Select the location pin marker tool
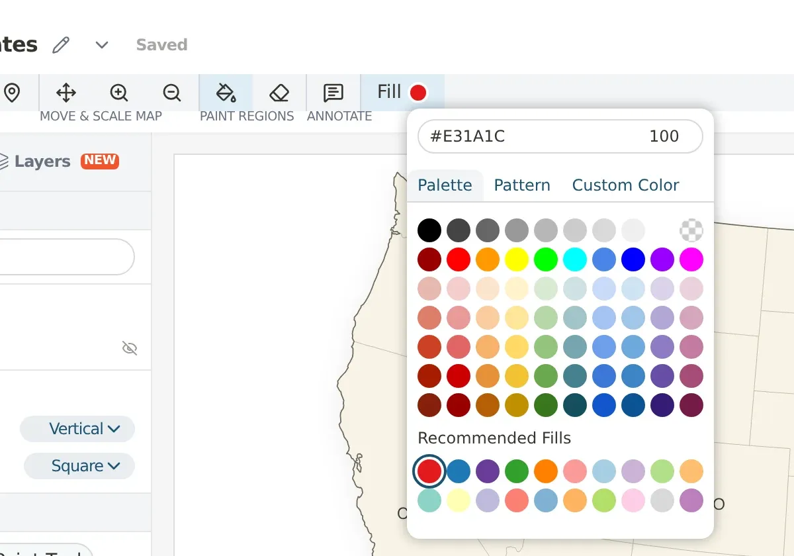 pyautogui.click(x=11, y=93)
